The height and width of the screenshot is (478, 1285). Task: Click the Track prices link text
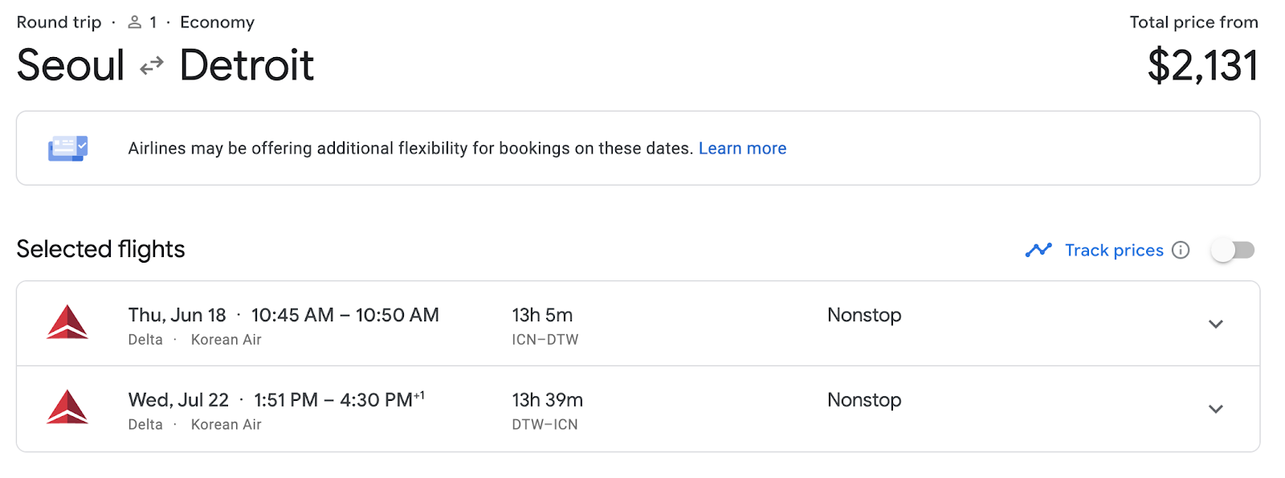pyautogui.click(x=1114, y=250)
